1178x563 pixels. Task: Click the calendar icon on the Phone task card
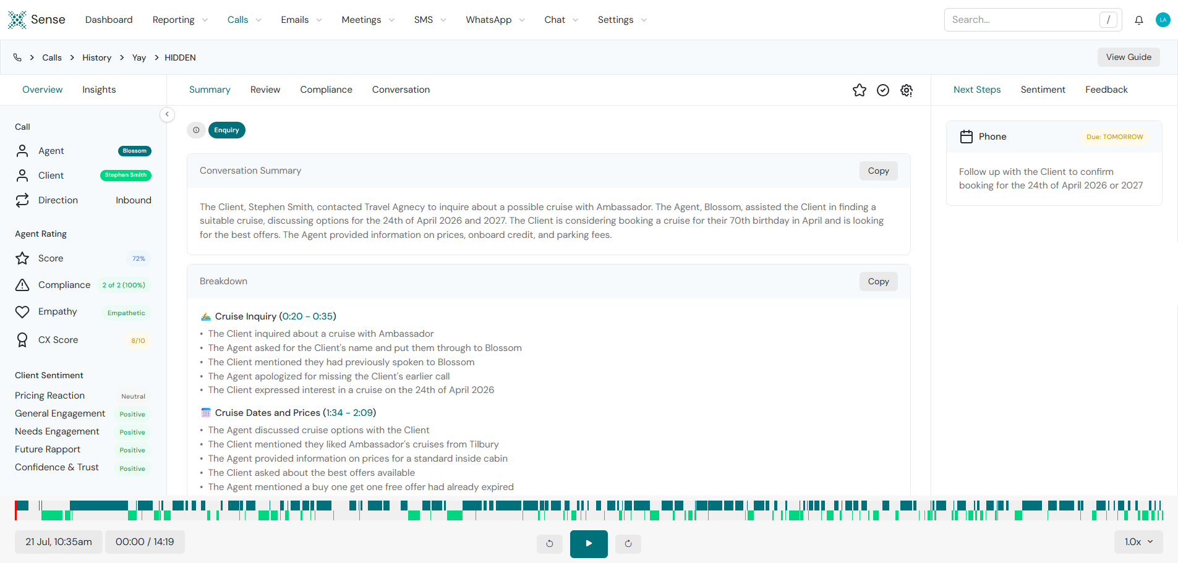pyautogui.click(x=967, y=137)
